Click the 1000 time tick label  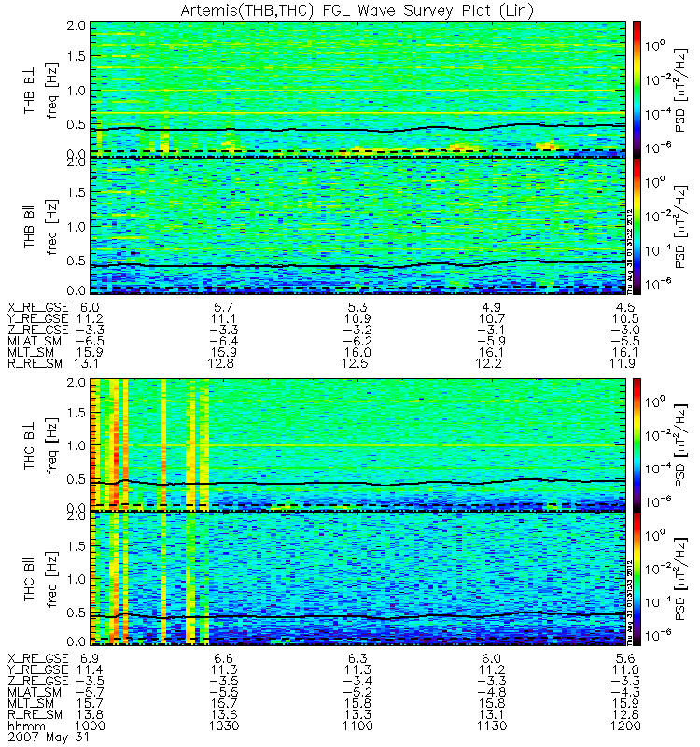90,726
